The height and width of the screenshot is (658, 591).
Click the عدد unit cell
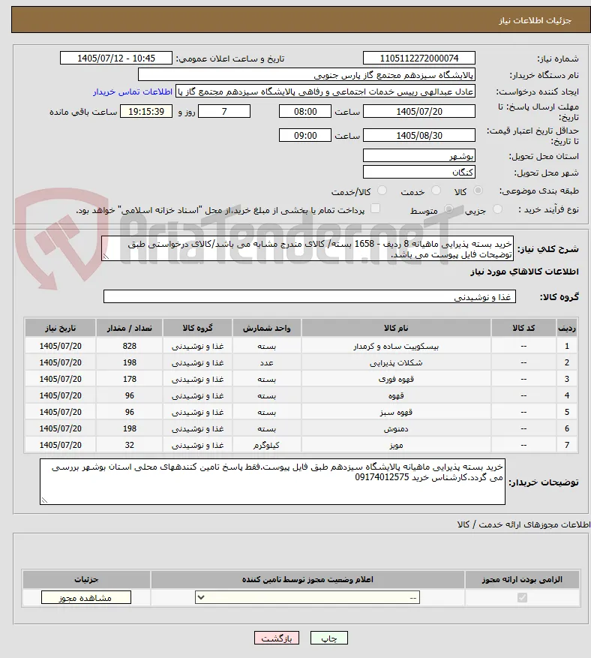pyautogui.click(x=266, y=363)
